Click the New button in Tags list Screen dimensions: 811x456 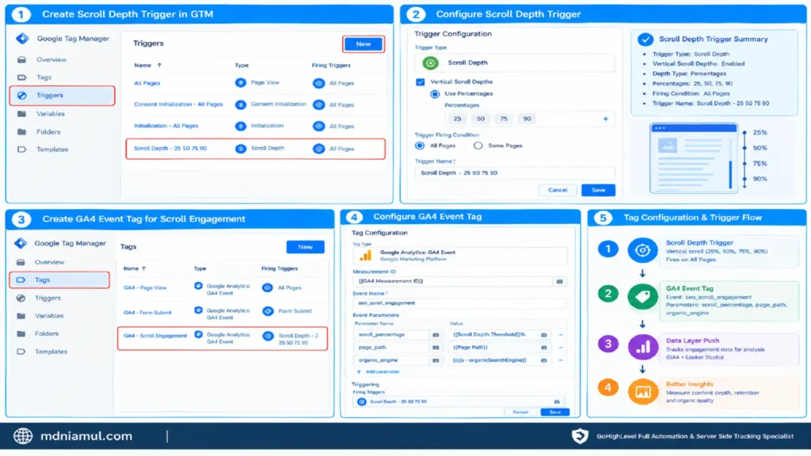[x=305, y=247]
